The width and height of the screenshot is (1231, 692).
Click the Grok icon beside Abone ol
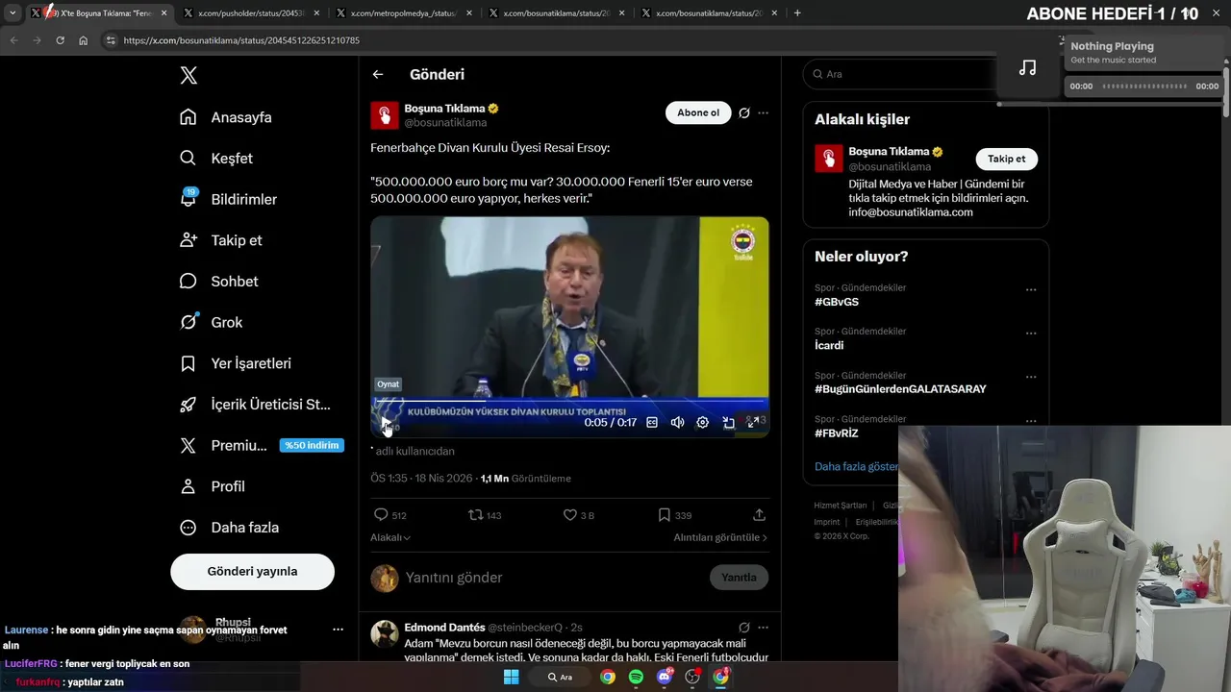tap(744, 113)
